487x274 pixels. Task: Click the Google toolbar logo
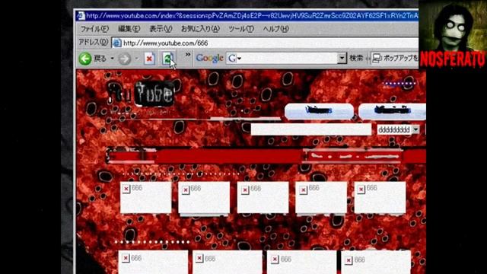tap(210, 58)
